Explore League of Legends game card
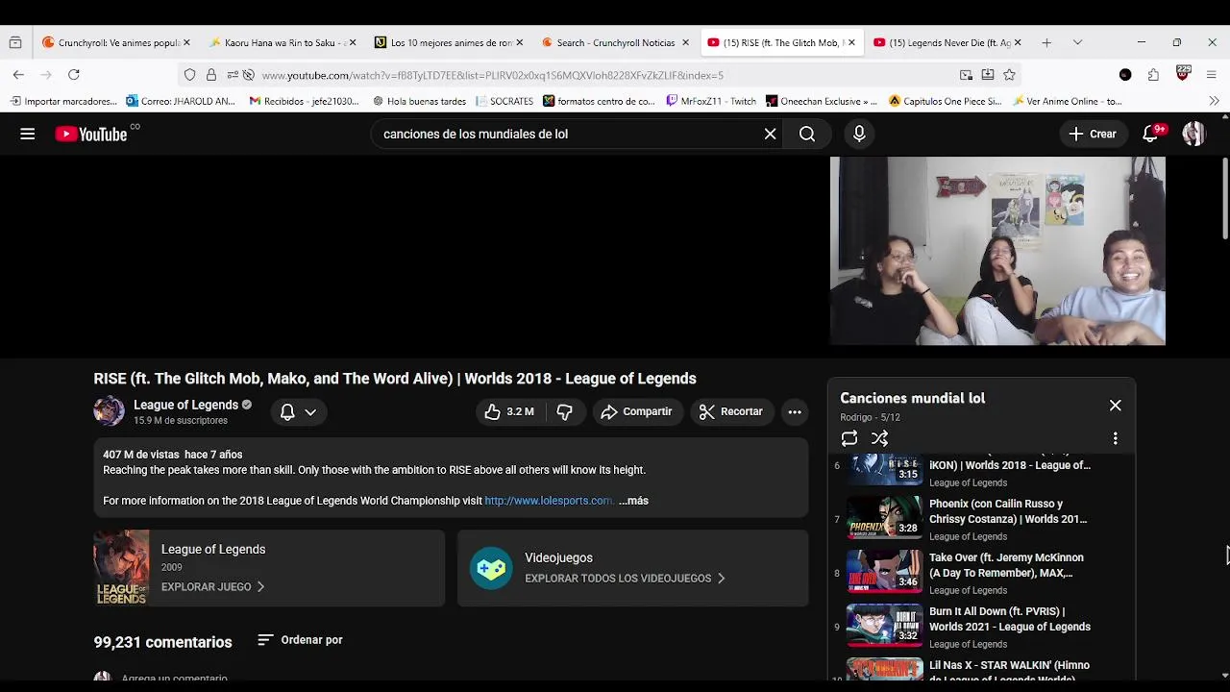Screen dimensions: 1230x692 tap(269, 568)
